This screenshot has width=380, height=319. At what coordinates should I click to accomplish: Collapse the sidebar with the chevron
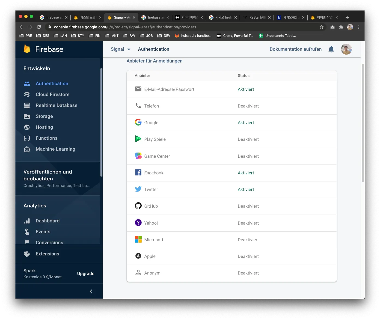[x=91, y=291]
